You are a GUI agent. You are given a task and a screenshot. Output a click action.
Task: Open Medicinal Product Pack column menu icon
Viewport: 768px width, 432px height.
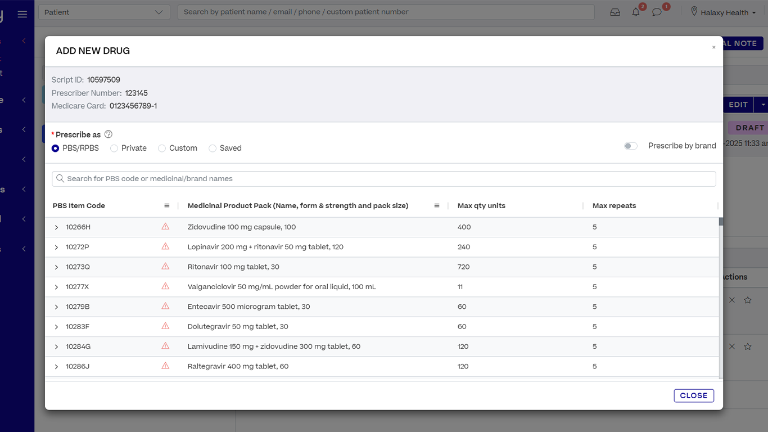pos(437,206)
